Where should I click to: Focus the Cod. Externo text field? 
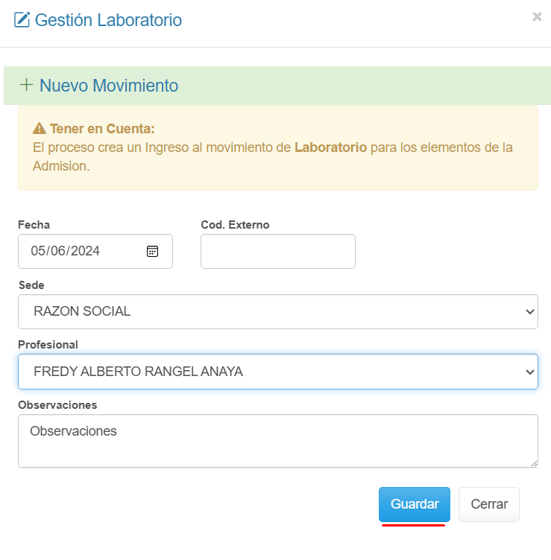(x=277, y=251)
